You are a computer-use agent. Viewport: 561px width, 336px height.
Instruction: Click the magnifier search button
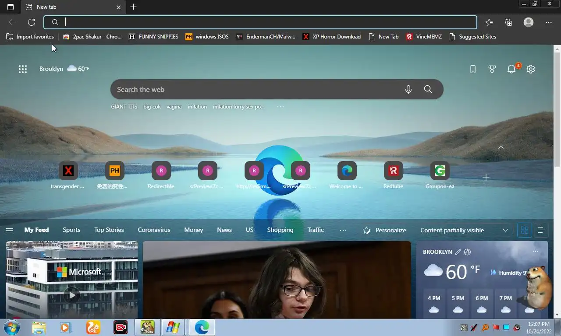(428, 89)
